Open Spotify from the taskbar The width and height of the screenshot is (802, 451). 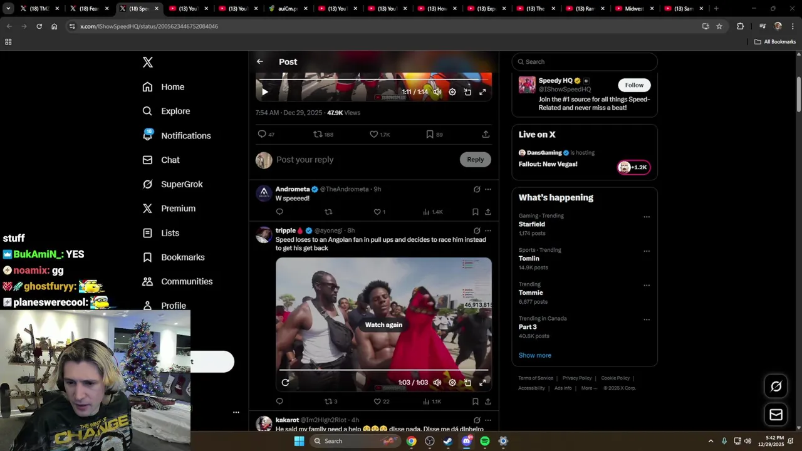[484, 441]
